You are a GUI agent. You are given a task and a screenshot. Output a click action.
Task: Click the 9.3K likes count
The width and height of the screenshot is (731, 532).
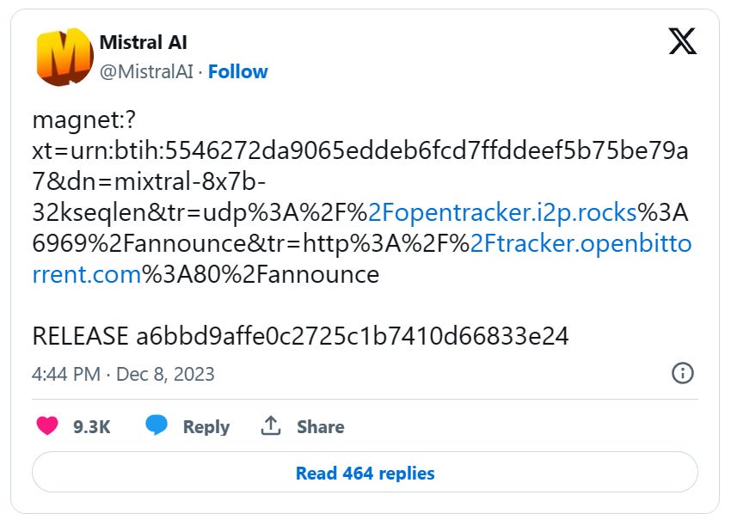pyautogui.click(x=92, y=427)
